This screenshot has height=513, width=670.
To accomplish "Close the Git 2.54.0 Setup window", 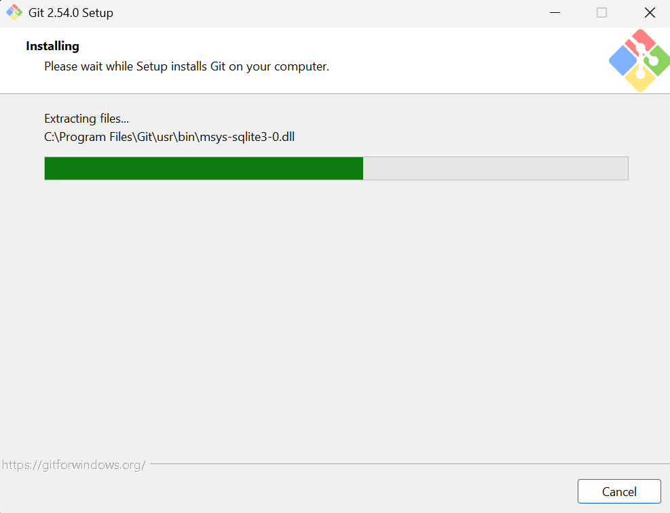I will pyautogui.click(x=650, y=13).
